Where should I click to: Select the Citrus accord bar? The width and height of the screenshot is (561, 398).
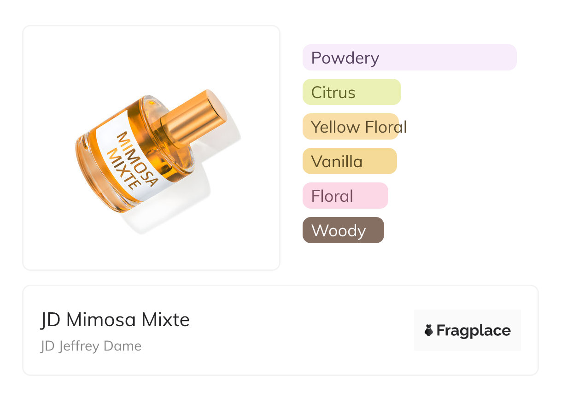[x=351, y=92]
